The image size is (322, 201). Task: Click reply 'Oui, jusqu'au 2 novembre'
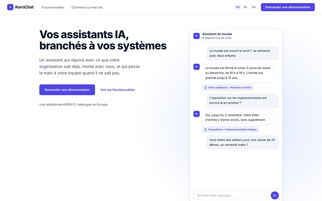click(238, 117)
